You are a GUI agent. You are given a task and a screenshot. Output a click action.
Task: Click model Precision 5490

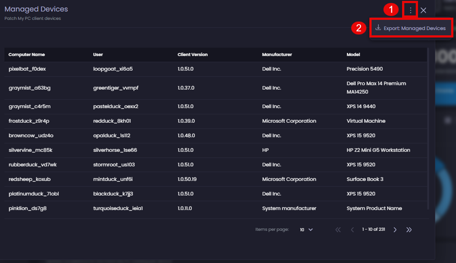pos(364,69)
